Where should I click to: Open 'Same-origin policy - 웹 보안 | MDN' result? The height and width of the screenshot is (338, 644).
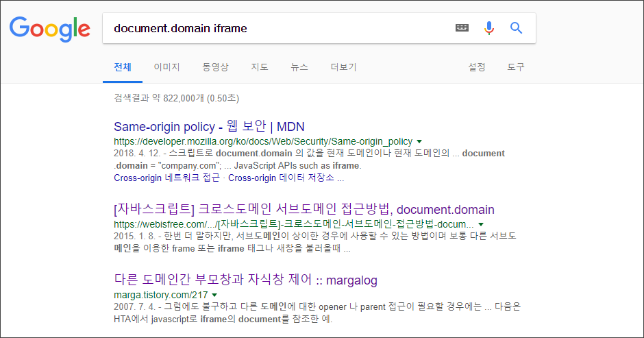[209, 127]
